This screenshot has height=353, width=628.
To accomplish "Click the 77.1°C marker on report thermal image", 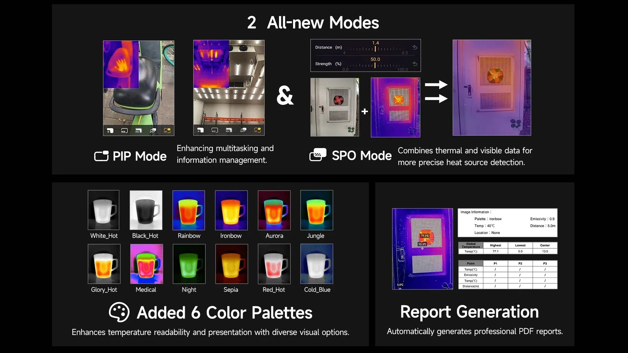I will point(425,236).
